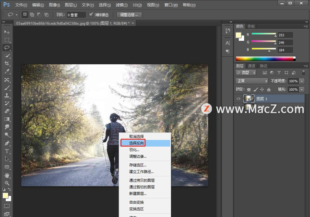Open the Paragraph panel icon

228,51
